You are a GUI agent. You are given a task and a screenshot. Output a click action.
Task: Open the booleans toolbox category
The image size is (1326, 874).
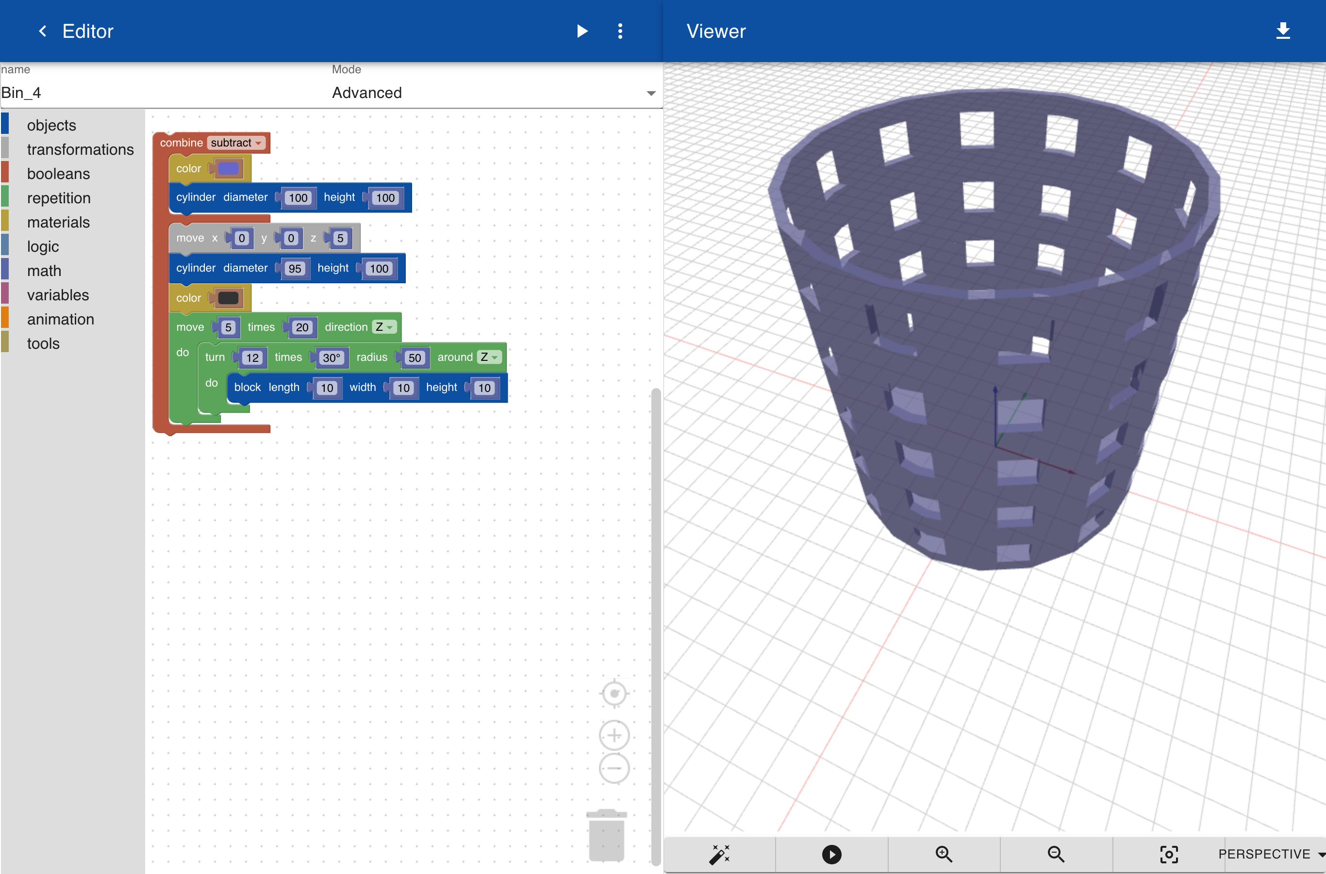click(58, 174)
